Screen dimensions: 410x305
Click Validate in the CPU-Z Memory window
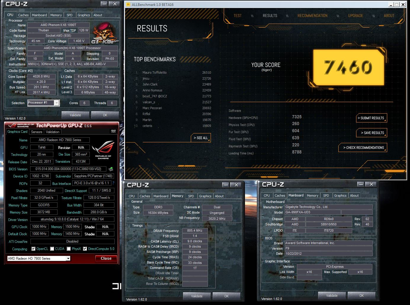(197, 296)
